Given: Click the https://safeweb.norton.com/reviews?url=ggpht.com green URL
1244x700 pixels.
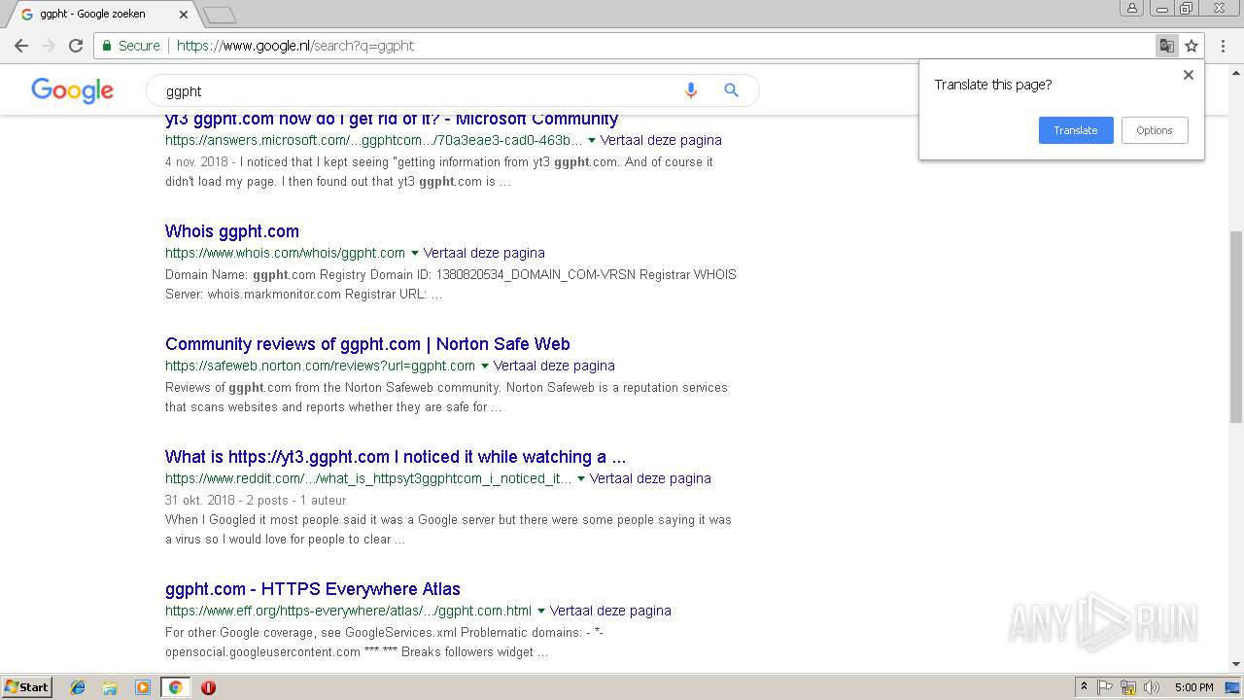Looking at the screenshot, I should tap(320, 366).
